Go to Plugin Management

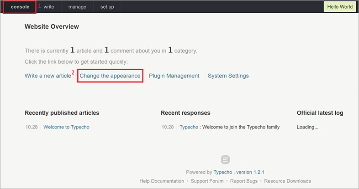coord(174,76)
